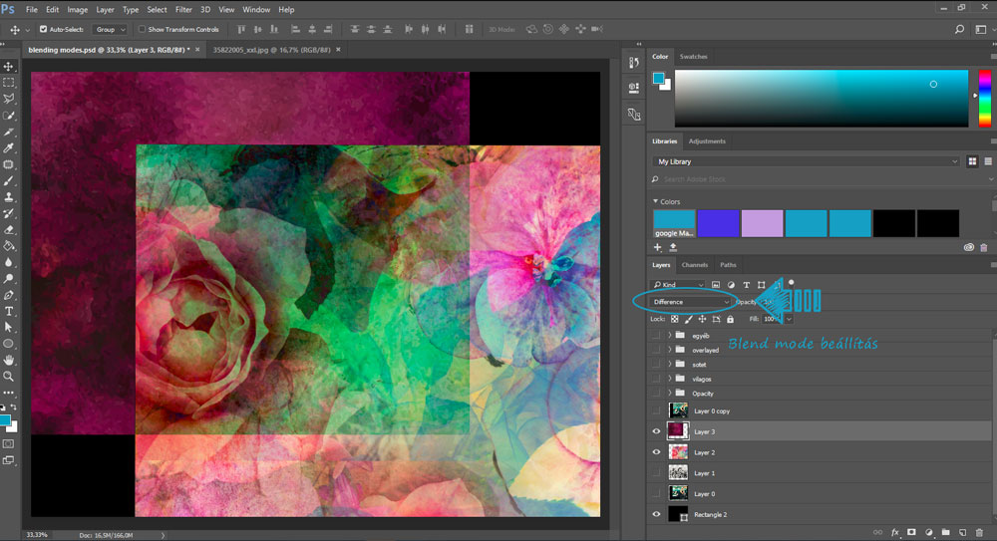Select the Type tool in toolbar
Image resolution: width=997 pixels, height=541 pixels.
pyautogui.click(x=9, y=311)
